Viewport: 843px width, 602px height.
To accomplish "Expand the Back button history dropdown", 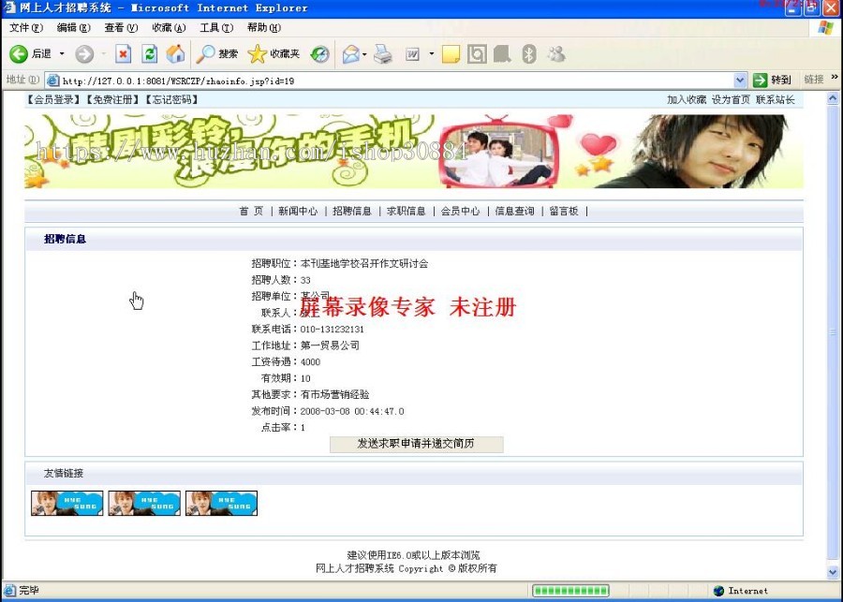I will click(62, 53).
